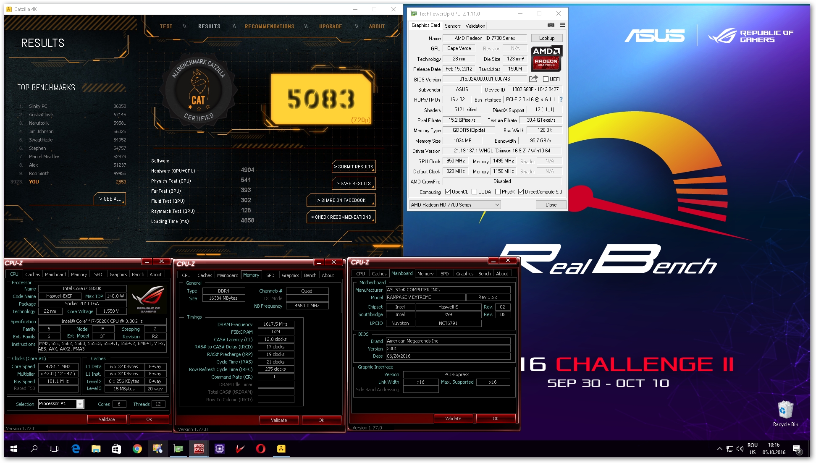
Task: Open the Processor #1 selection dropdown
Action: pos(61,404)
